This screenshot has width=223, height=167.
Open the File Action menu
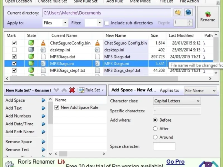[189, 1]
